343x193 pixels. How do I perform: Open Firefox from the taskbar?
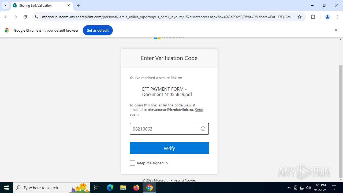[136, 188]
